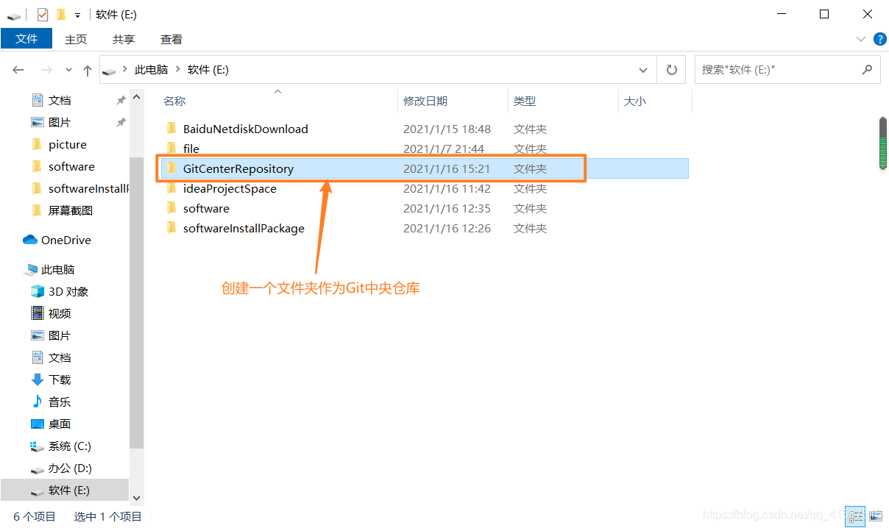Open picture folder in navigation pane
Image resolution: width=889 pixels, height=528 pixels.
click(x=67, y=144)
